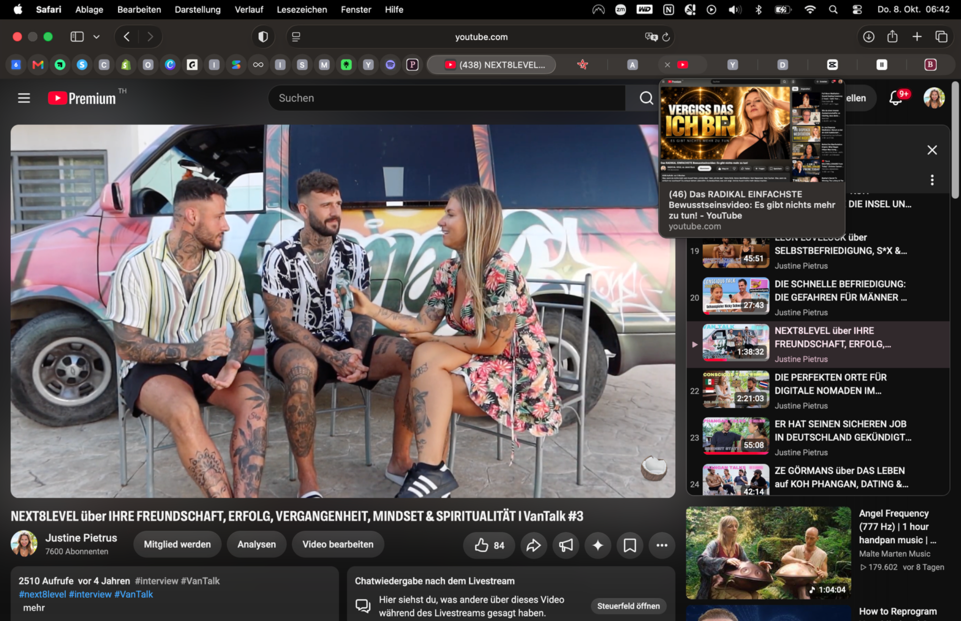Open Darstellung menu
This screenshot has width=961, height=621.
(198, 9)
